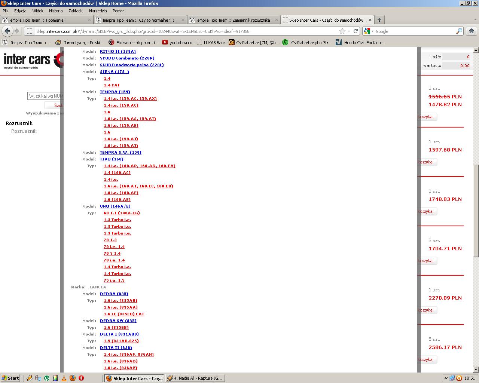This screenshot has width=479, height=383.
Task: Expand hidden system tray icons
Action: tap(446, 378)
